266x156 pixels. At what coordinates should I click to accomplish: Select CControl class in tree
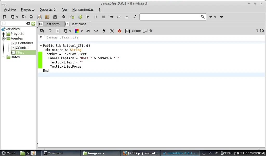pos(22,48)
